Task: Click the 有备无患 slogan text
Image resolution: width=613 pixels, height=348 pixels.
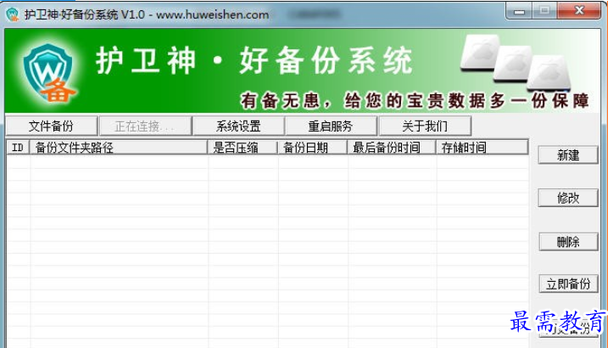Action: (x=415, y=101)
